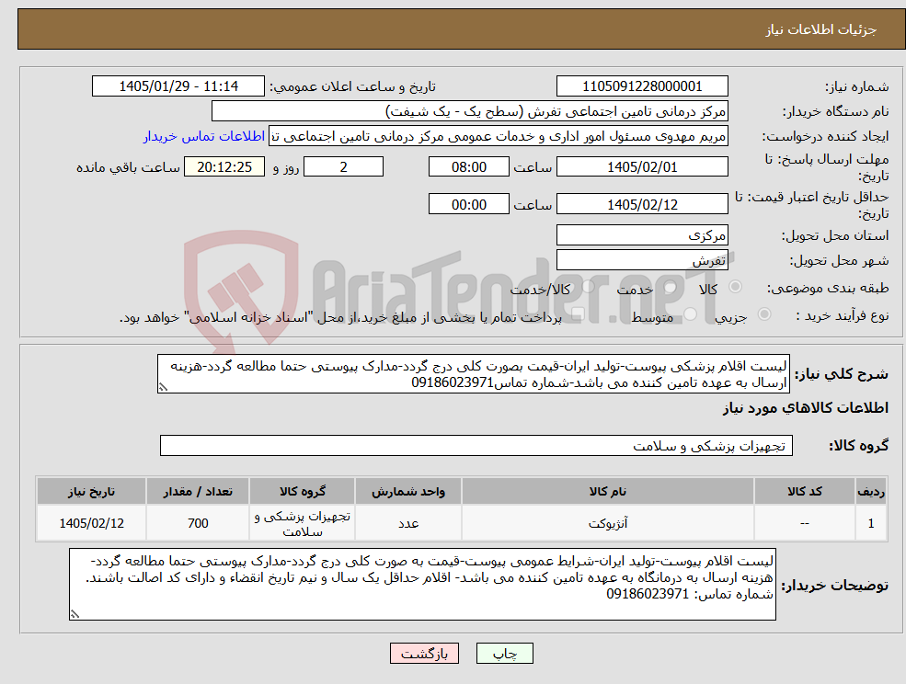Select the خدمت radio button
906x684 pixels.
671,287
